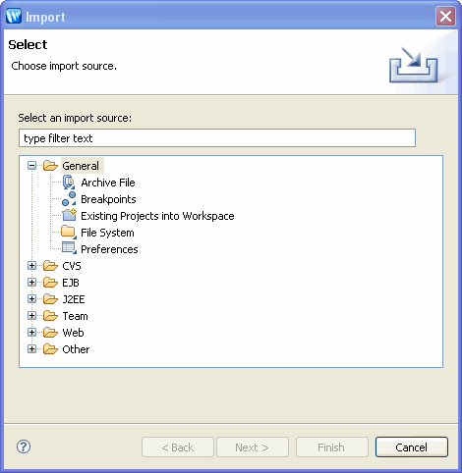The width and height of the screenshot is (462, 473).
Task: Click the Breakpoints import icon
Action: click(x=69, y=199)
